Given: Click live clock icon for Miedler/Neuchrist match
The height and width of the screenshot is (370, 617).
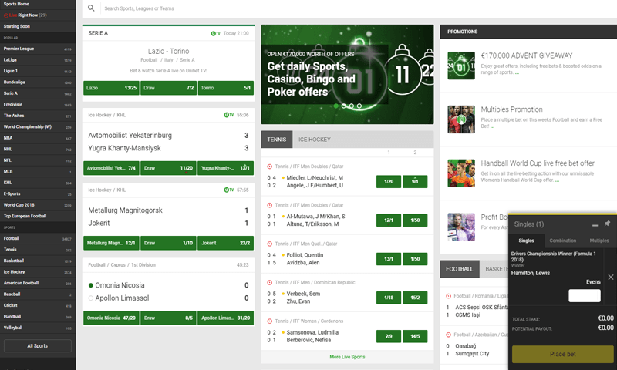Looking at the screenshot, I should pyautogui.click(x=270, y=166).
